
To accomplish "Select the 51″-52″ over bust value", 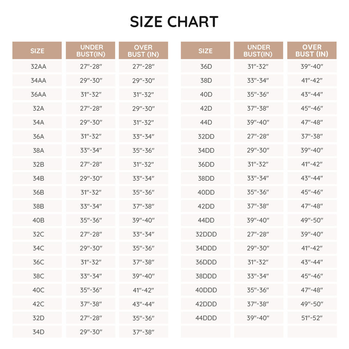I will (312, 318).
